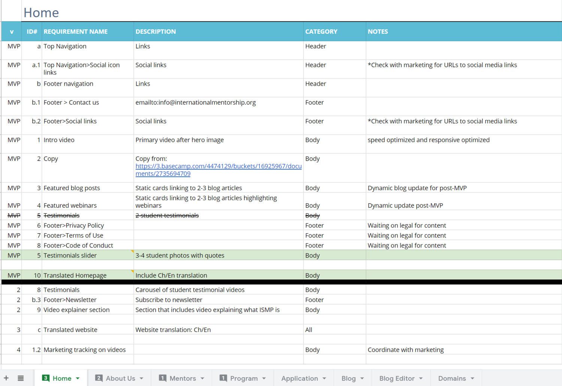Screen dimensions: 562x386
Task: Select the 'Footer>Newsletter' cell
Action: click(x=88, y=300)
